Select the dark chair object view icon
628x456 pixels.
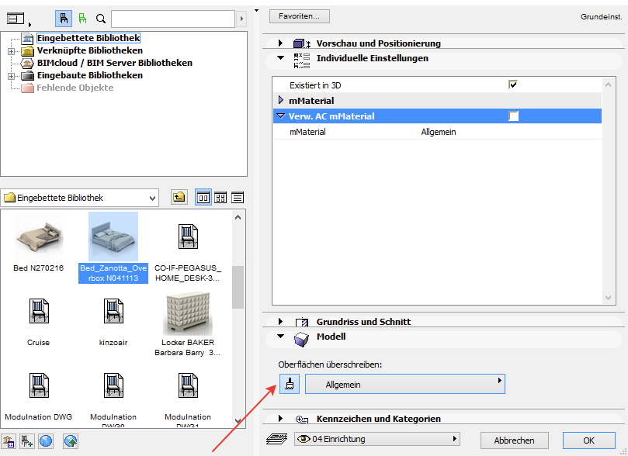click(x=64, y=19)
